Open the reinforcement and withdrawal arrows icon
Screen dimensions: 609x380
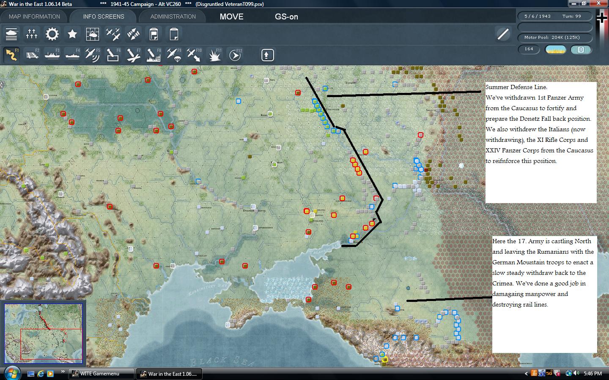click(133, 34)
